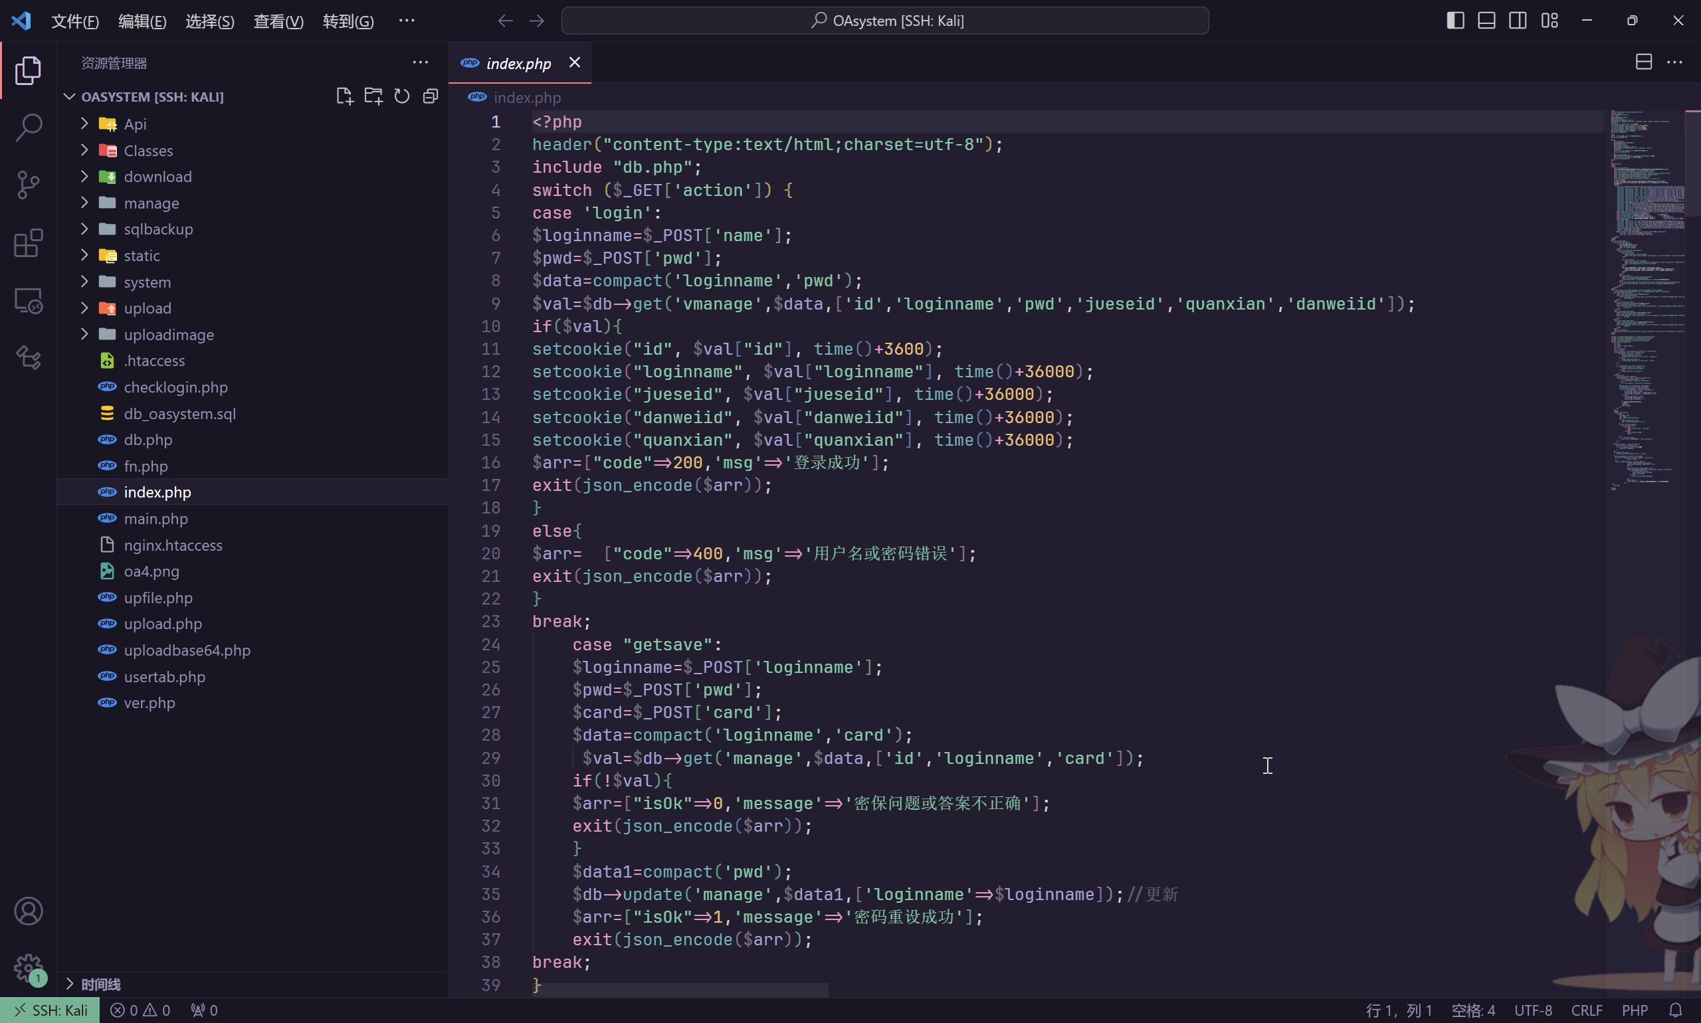Close the index.php editor tab
Viewport: 1701px width, 1023px height.
click(x=574, y=62)
